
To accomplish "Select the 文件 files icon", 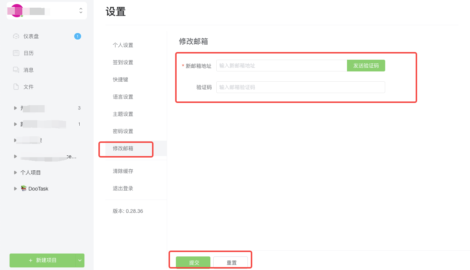I will tap(15, 86).
